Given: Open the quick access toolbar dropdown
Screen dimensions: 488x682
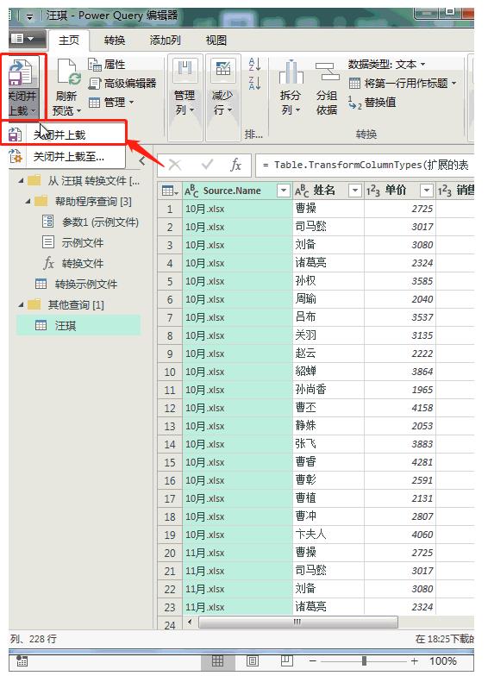Looking at the screenshot, I should pyautogui.click(x=29, y=16).
